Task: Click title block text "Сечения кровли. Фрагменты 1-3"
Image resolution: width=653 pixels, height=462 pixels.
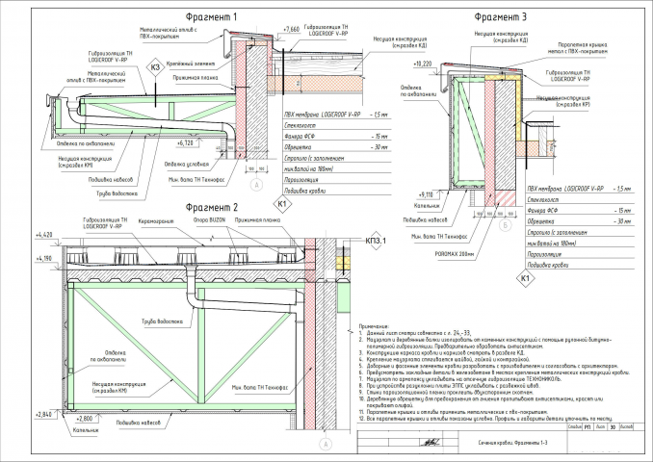Action: click(512, 442)
